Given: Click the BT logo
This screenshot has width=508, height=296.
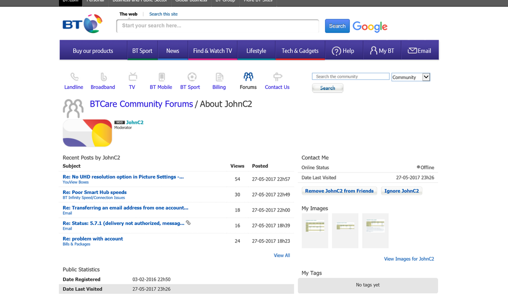Looking at the screenshot, I should (82, 24).
